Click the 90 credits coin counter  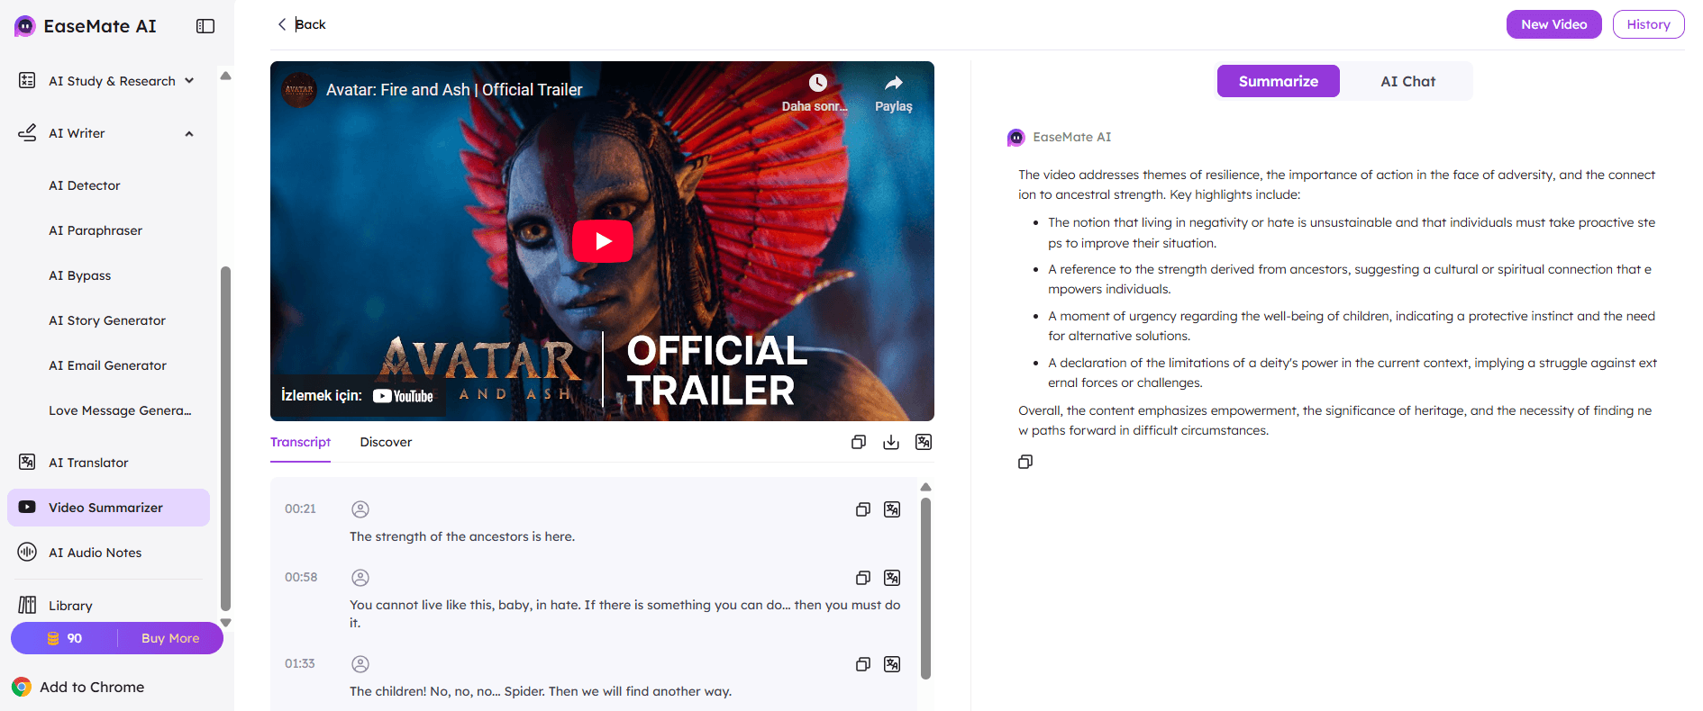click(x=65, y=638)
